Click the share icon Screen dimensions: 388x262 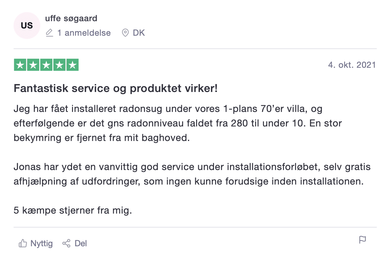click(66, 243)
